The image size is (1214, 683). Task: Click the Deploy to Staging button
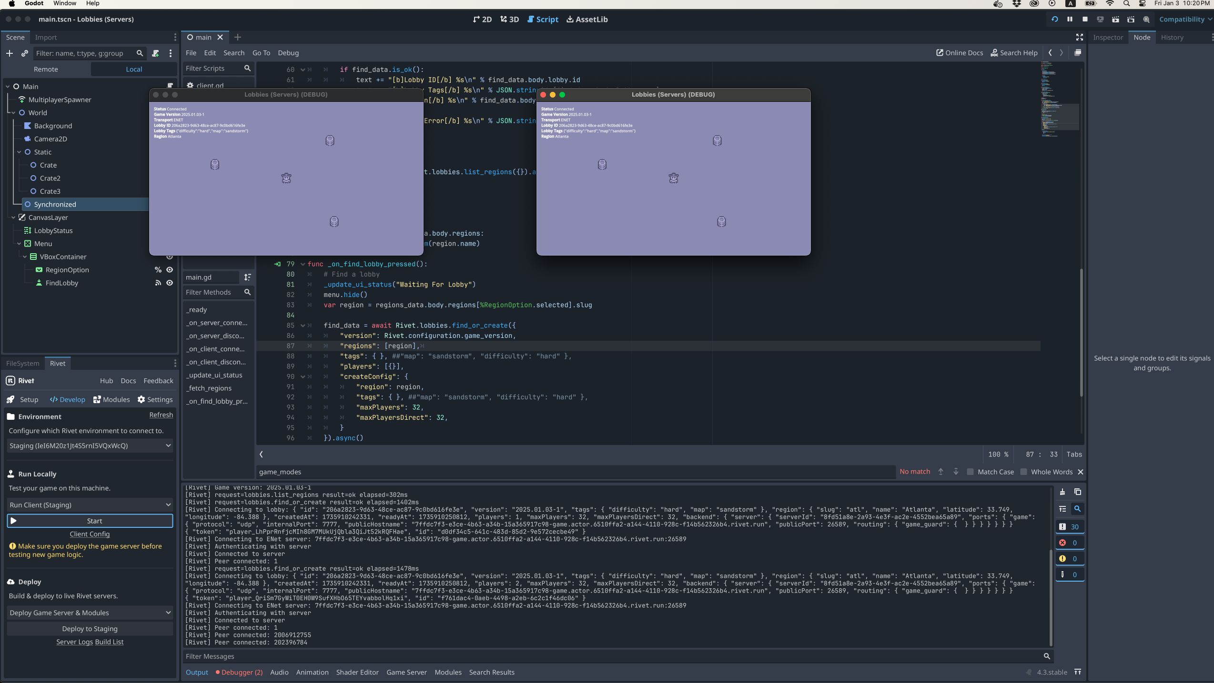pos(90,629)
